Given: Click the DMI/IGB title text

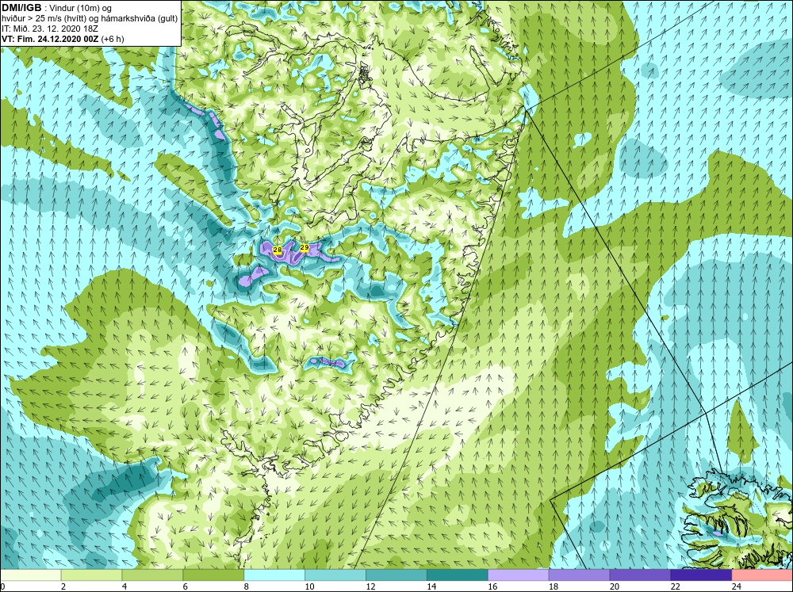Looking at the screenshot, I should click(x=21, y=8).
